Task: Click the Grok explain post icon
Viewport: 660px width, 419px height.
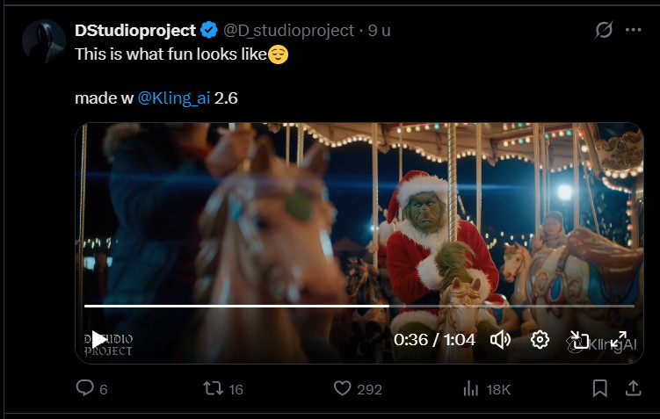Action: (603, 30)
